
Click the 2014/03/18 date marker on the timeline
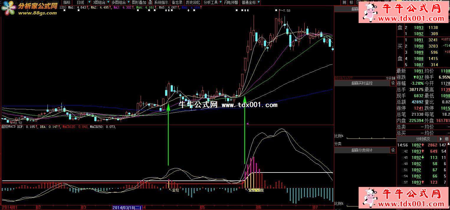click(x=127, y=208)
